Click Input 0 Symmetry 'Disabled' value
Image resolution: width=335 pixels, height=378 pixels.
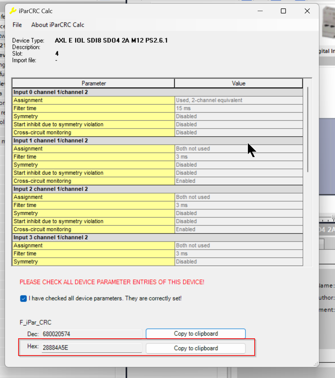(x=239, y=116)
